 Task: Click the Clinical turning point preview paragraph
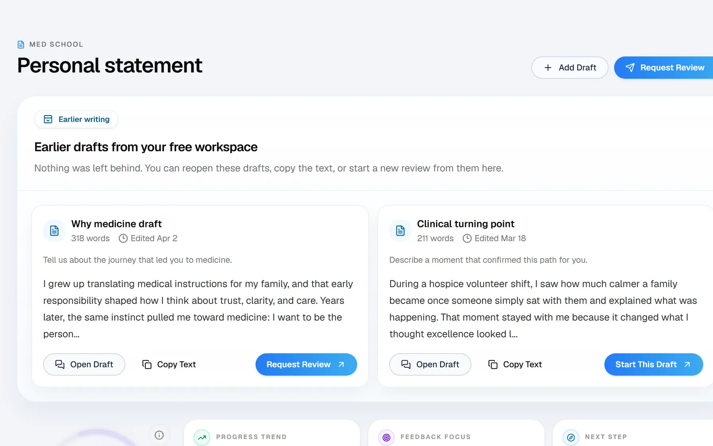click(543, 309)
